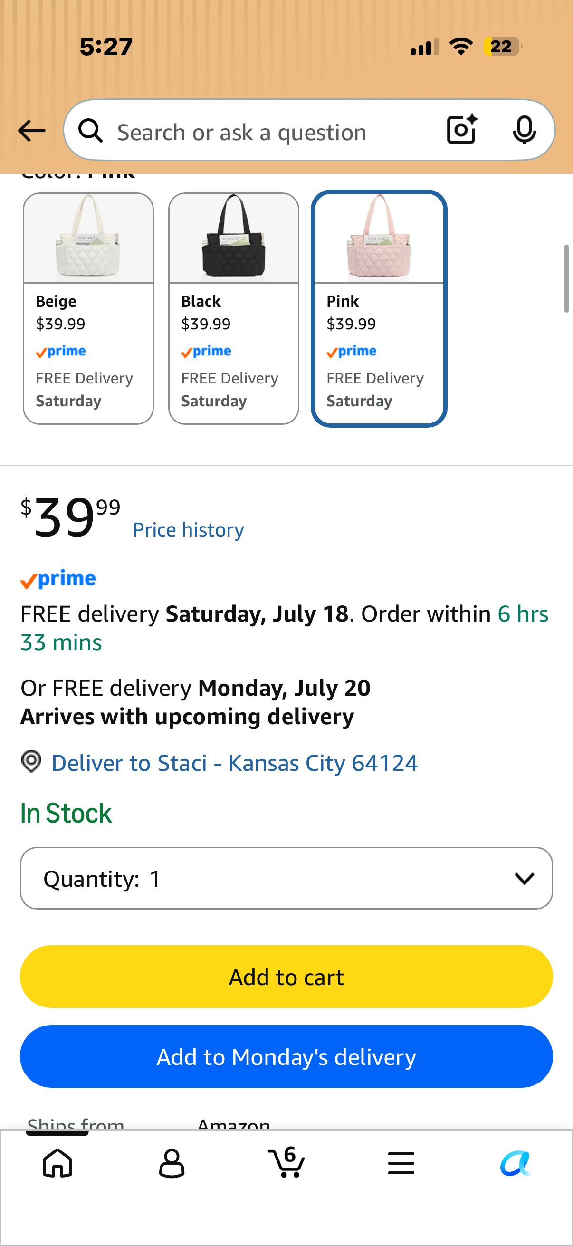This screenshot has height=1246, width=573.
Task: Tap the pink tote bag thumbnail
Action: (x=379, y=238)
